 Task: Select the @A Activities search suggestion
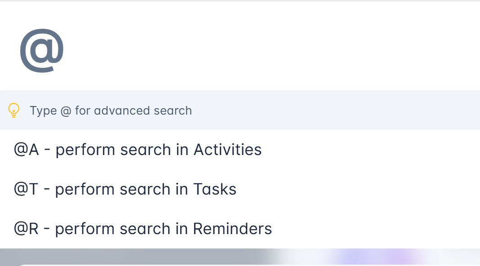[138, 150]
